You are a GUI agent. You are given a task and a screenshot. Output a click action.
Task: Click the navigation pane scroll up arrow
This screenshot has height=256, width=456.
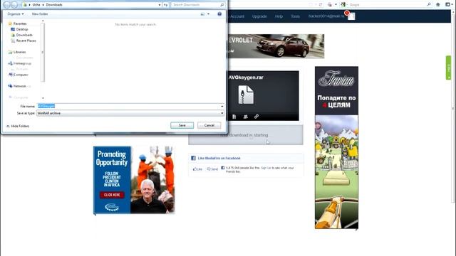pyautogui.click(x=43, y=21)
